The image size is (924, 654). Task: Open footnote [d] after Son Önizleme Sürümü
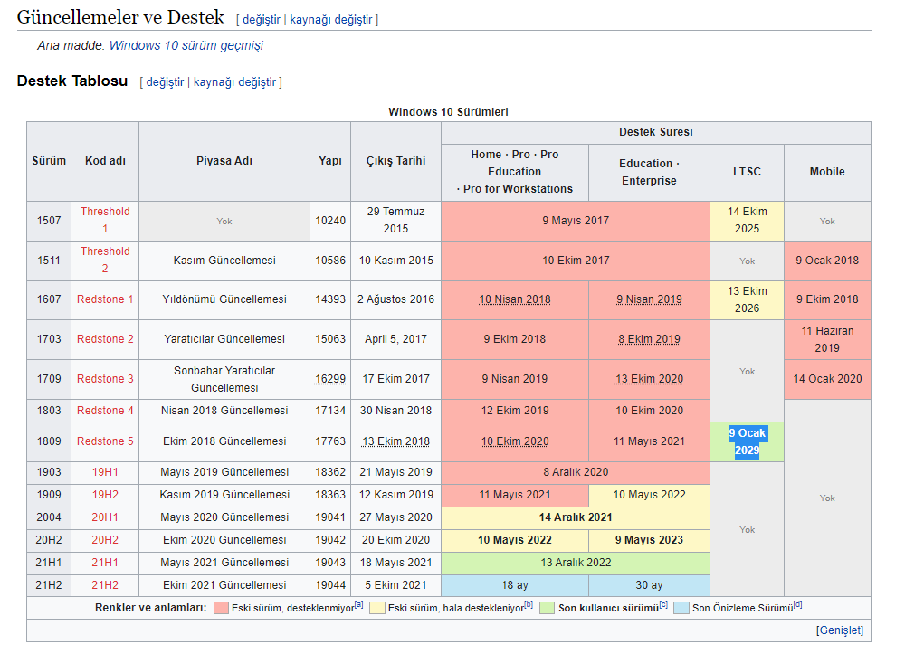(797, 605)
